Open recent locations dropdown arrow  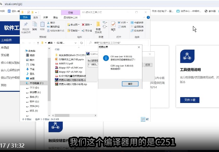click(x=34, y=43)
